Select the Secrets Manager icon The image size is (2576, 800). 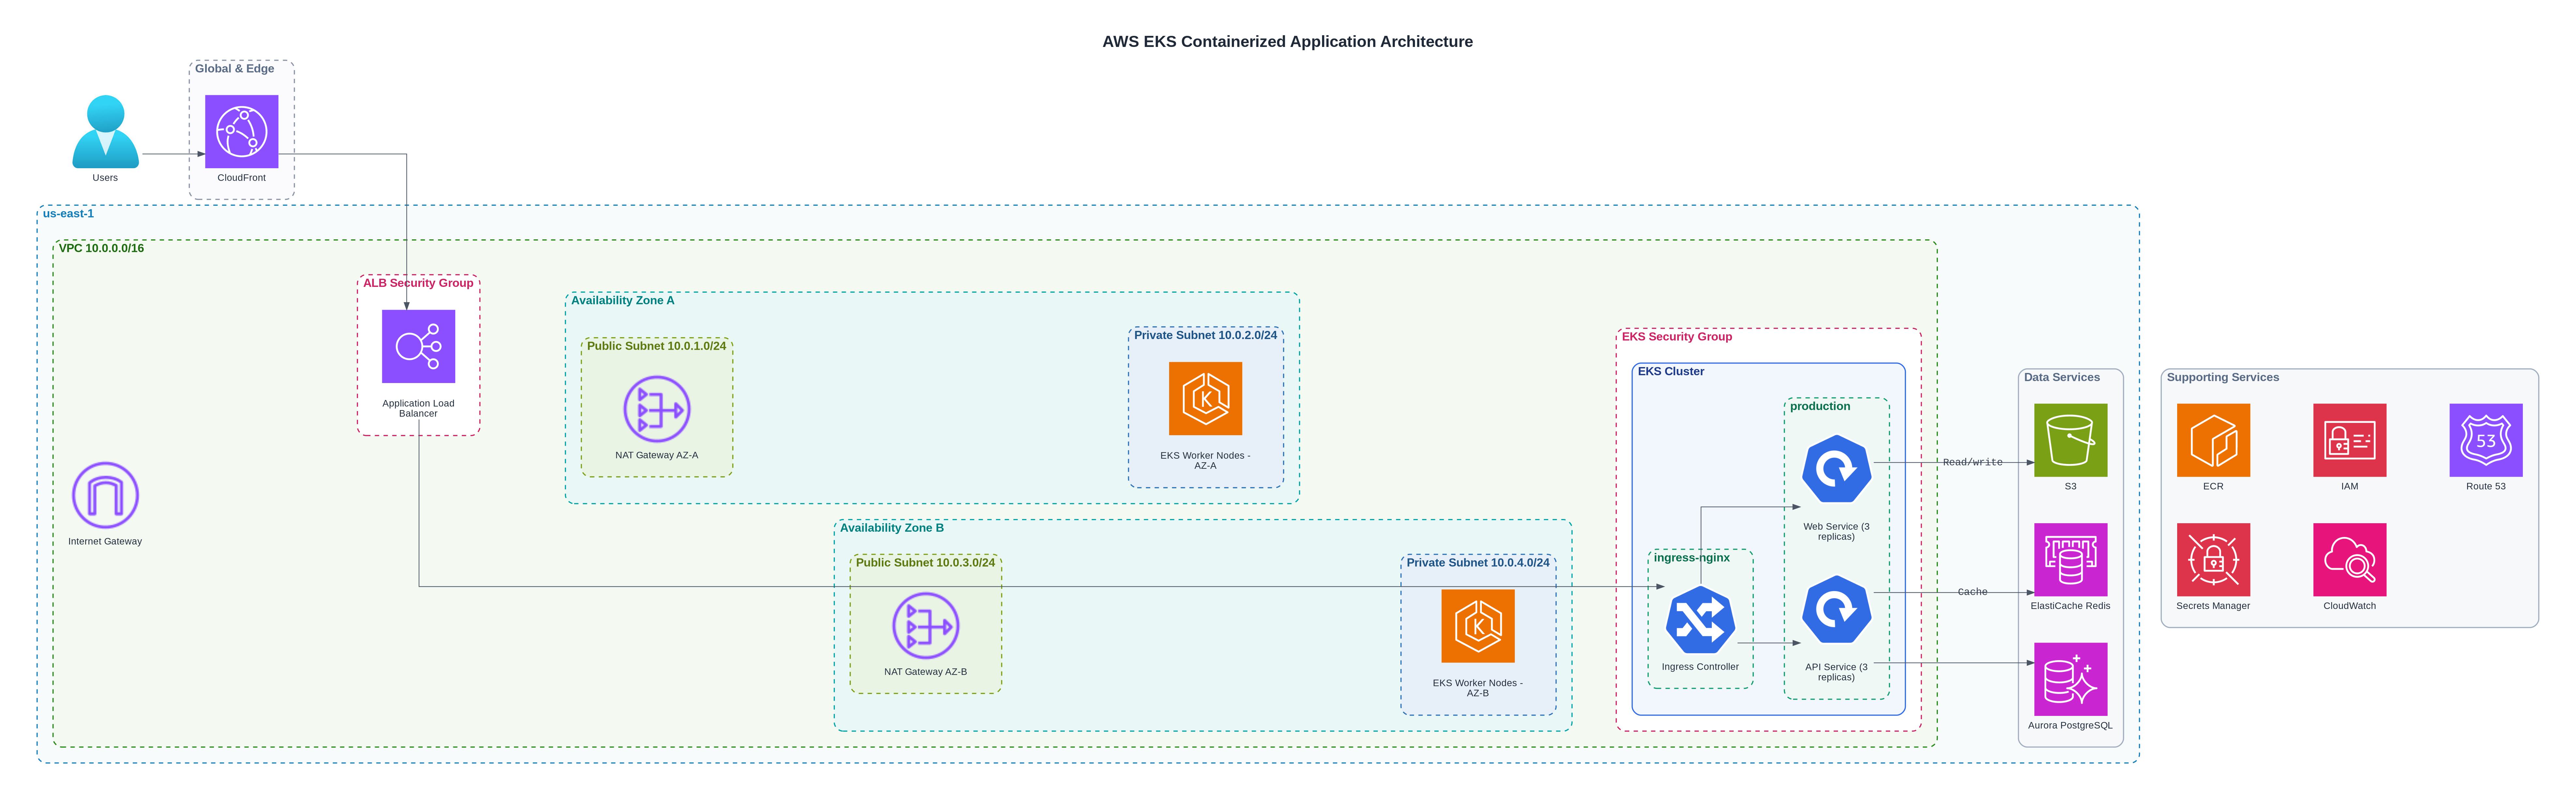click(x=2213, y=560)
